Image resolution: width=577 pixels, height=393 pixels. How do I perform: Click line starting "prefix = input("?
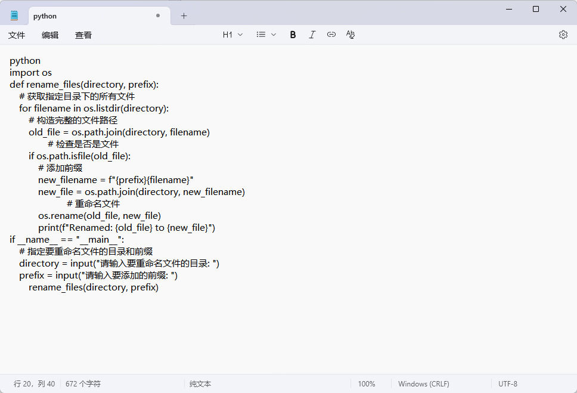click(x=98, y=276)
